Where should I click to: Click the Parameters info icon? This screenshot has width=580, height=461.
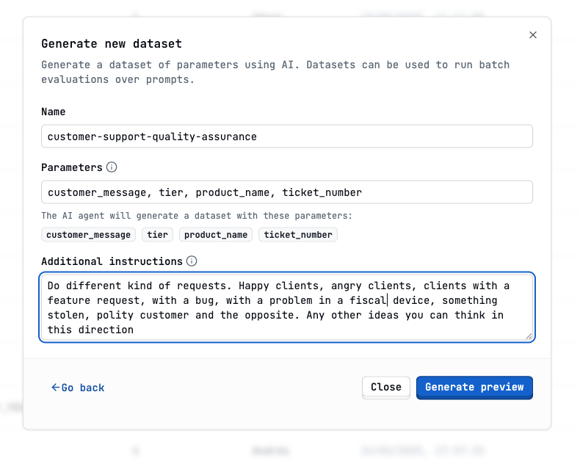tap(112, 167)
